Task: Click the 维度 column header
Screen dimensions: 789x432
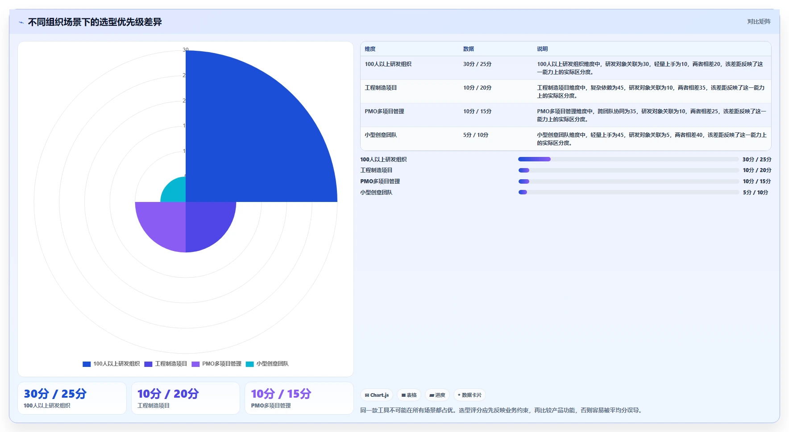Action: 370,49
